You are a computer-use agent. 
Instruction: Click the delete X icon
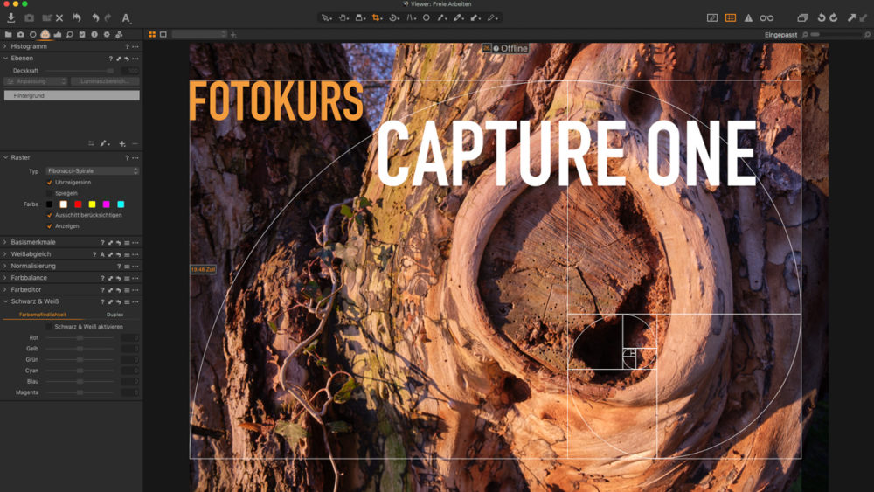(59, 17)
